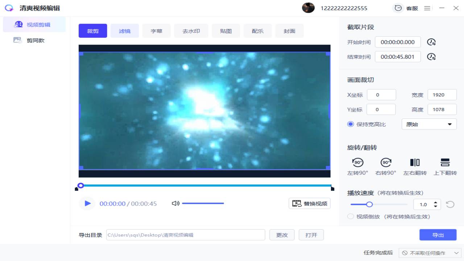Open the 原始 aspect ratio dropdown
Viewport: 464px width, 261px height.
[x=429, y=124]
